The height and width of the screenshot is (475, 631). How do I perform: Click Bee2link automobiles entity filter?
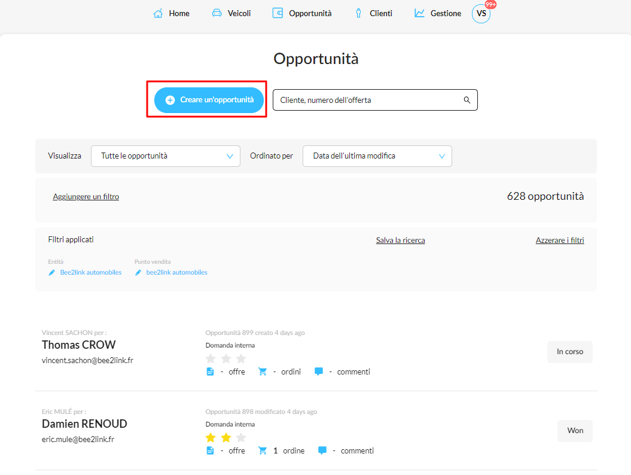tap(90, 273)
